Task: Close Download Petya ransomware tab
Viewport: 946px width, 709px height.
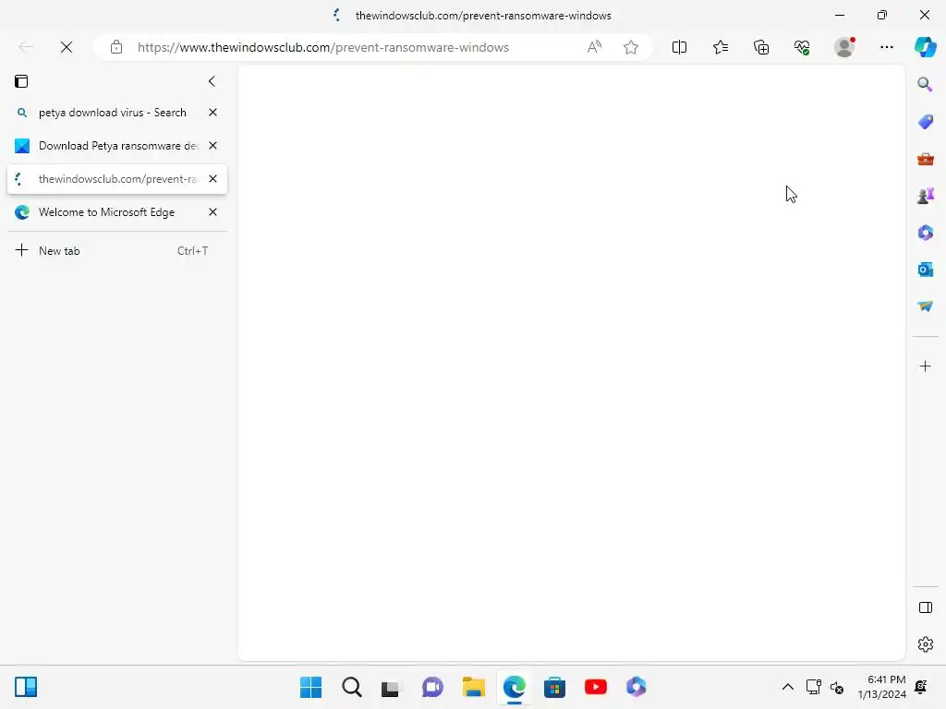Action: [213, 146]
